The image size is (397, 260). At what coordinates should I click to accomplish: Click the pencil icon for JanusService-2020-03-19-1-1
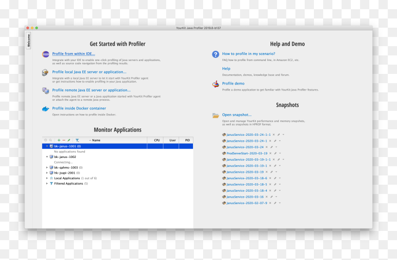[x=278, y=159]
